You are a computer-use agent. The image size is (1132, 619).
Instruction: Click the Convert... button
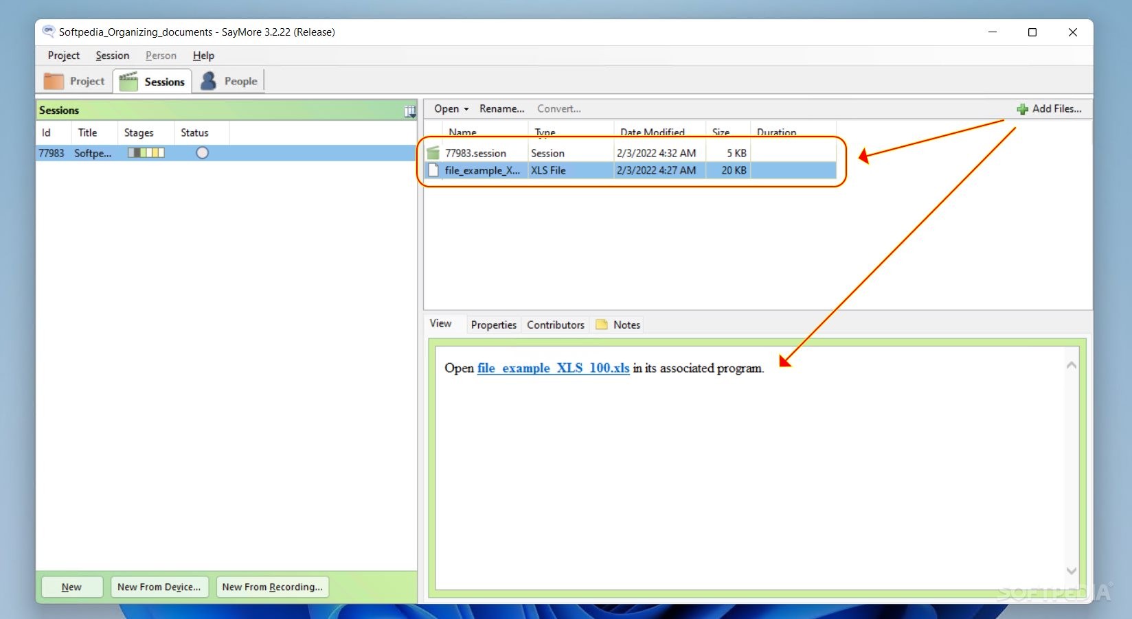click(x=558, y=108)
